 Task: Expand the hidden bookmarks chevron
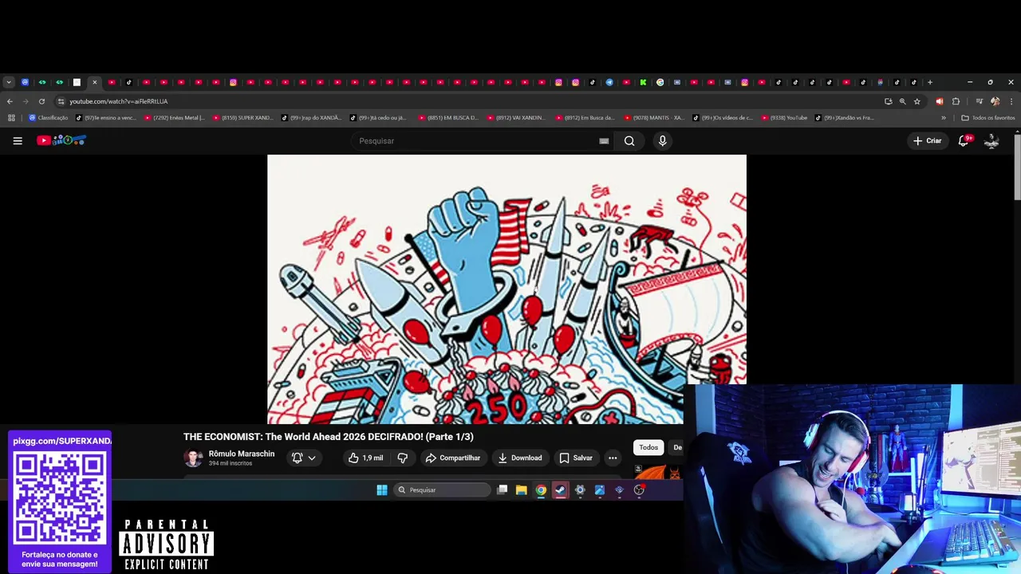point(944,118)
